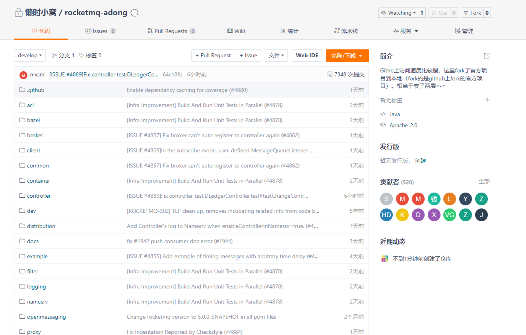Open the 管理 tab
526x335 pixels.
464,31
